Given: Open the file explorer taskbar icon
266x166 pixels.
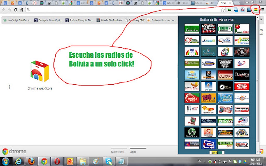Looking at the screenshot, I should [83, 162].
